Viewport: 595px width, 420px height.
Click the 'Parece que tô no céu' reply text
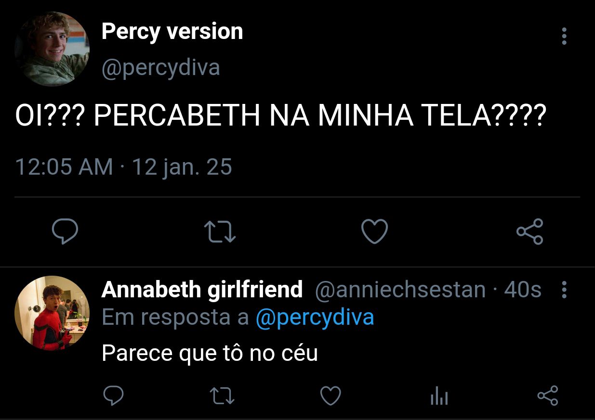pyautogui.click(x=210, y=354)
